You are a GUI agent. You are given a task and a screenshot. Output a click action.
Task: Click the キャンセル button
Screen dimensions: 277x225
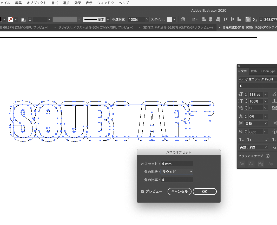pyautogui.click(x=179, y=192)
